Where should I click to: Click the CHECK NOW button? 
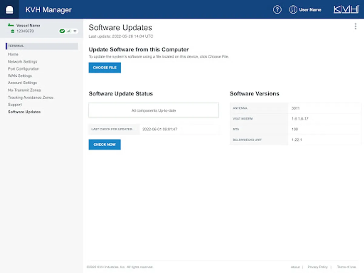105,145
